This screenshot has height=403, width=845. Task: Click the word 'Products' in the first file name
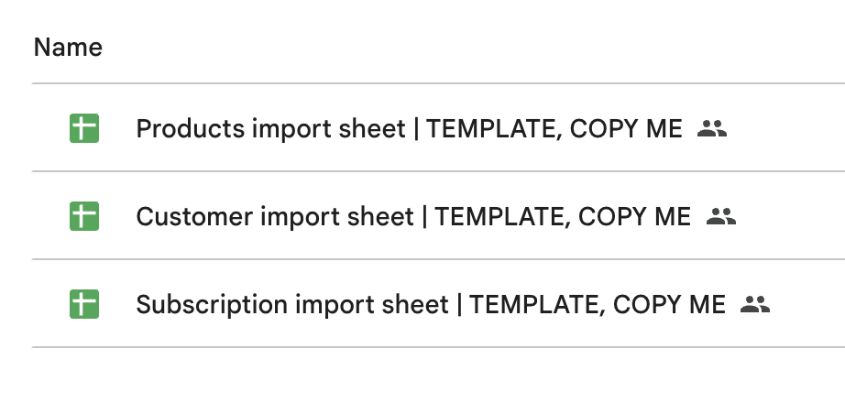(x=189, y=128)
